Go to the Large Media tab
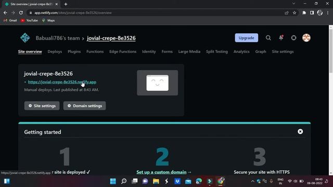333x187 pixels. point(189,51)
